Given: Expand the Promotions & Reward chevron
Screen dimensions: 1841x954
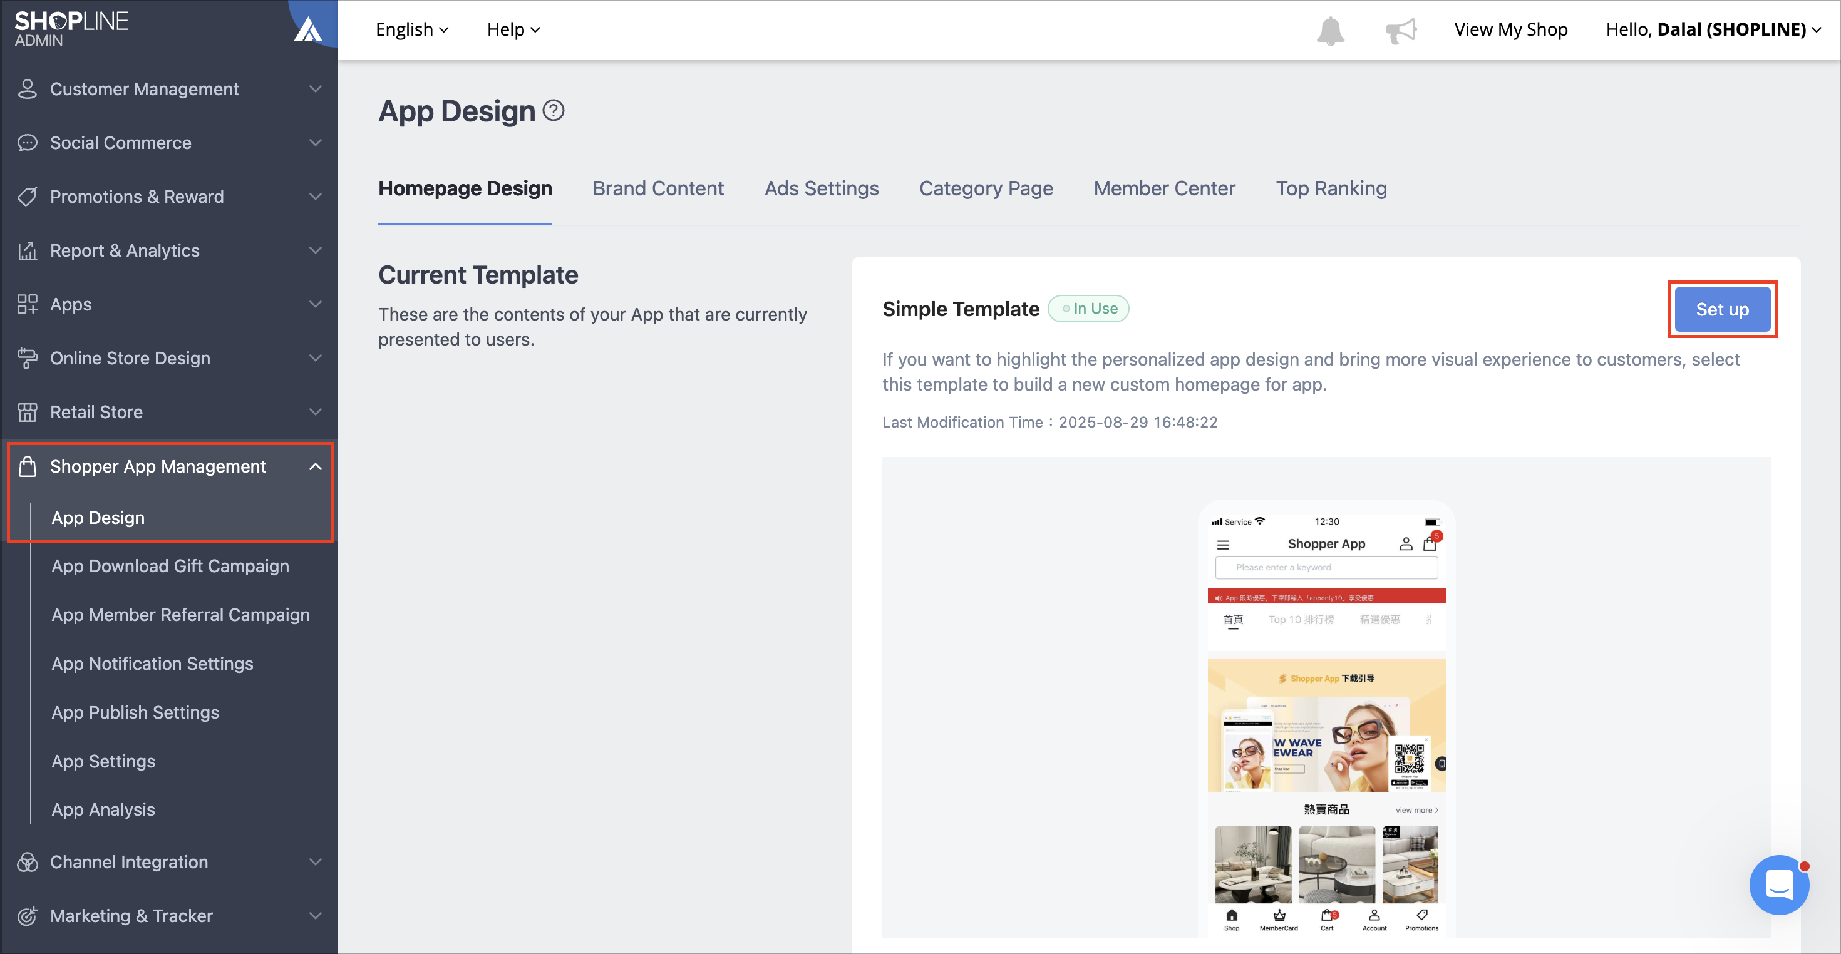Looking at the screenshot, I should [x=315, y=197].
